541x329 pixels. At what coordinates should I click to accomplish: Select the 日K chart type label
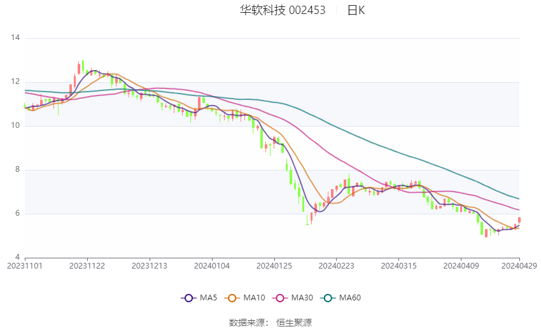pos(356,10)
